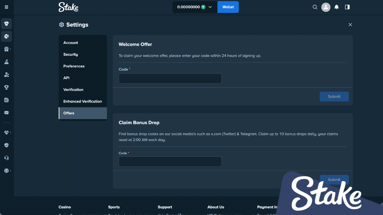Open the notifications bell
Viewport: 383px width, 215px height.
click(x=336, y=7)
